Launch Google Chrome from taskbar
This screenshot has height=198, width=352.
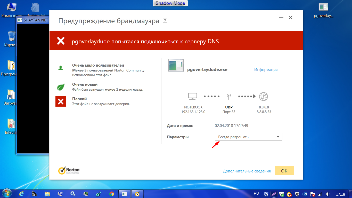[x=112, y=194]
